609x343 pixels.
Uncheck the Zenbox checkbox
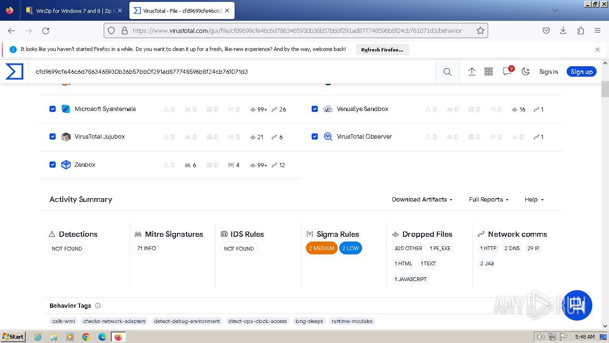tap(53, 165)
